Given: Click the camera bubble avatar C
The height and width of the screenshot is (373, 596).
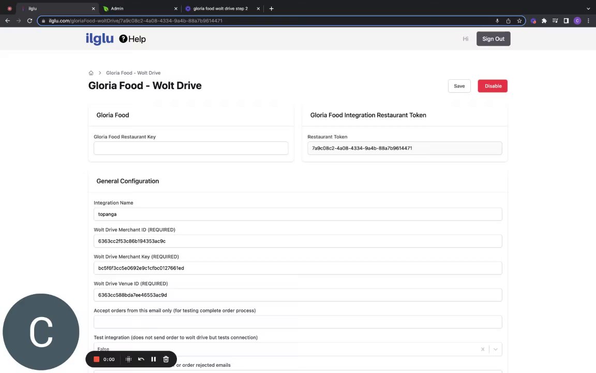Looking at the screenshot, I should click(x=41, y=332).
